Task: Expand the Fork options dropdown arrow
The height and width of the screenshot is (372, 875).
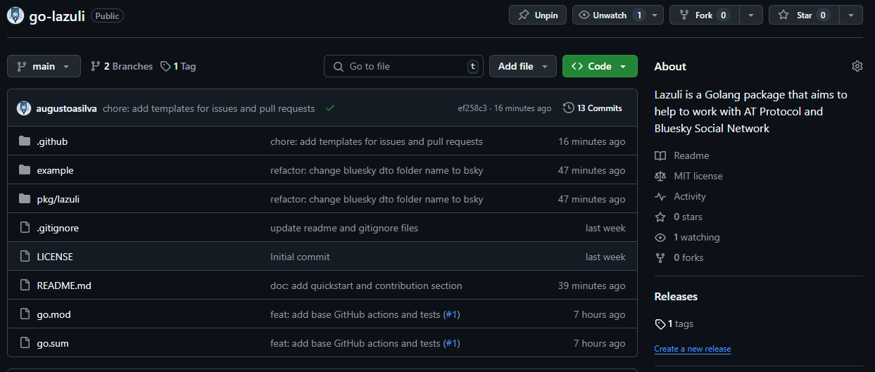Action: 752,15
